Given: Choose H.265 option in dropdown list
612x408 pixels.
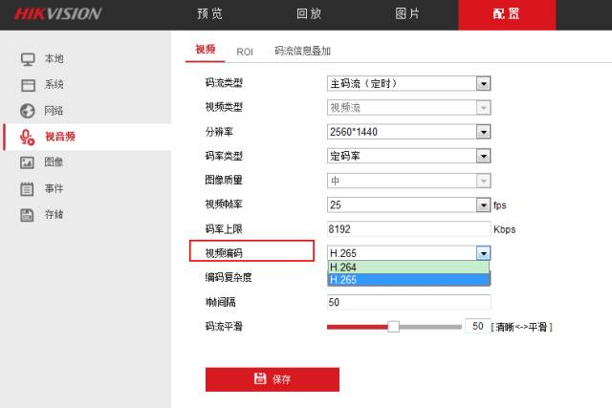Looking at the screenshot, I should [x=408, y=280].
